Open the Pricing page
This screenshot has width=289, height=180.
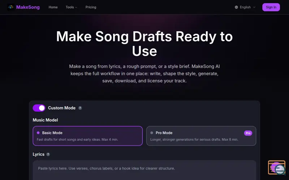click(91, 7)
